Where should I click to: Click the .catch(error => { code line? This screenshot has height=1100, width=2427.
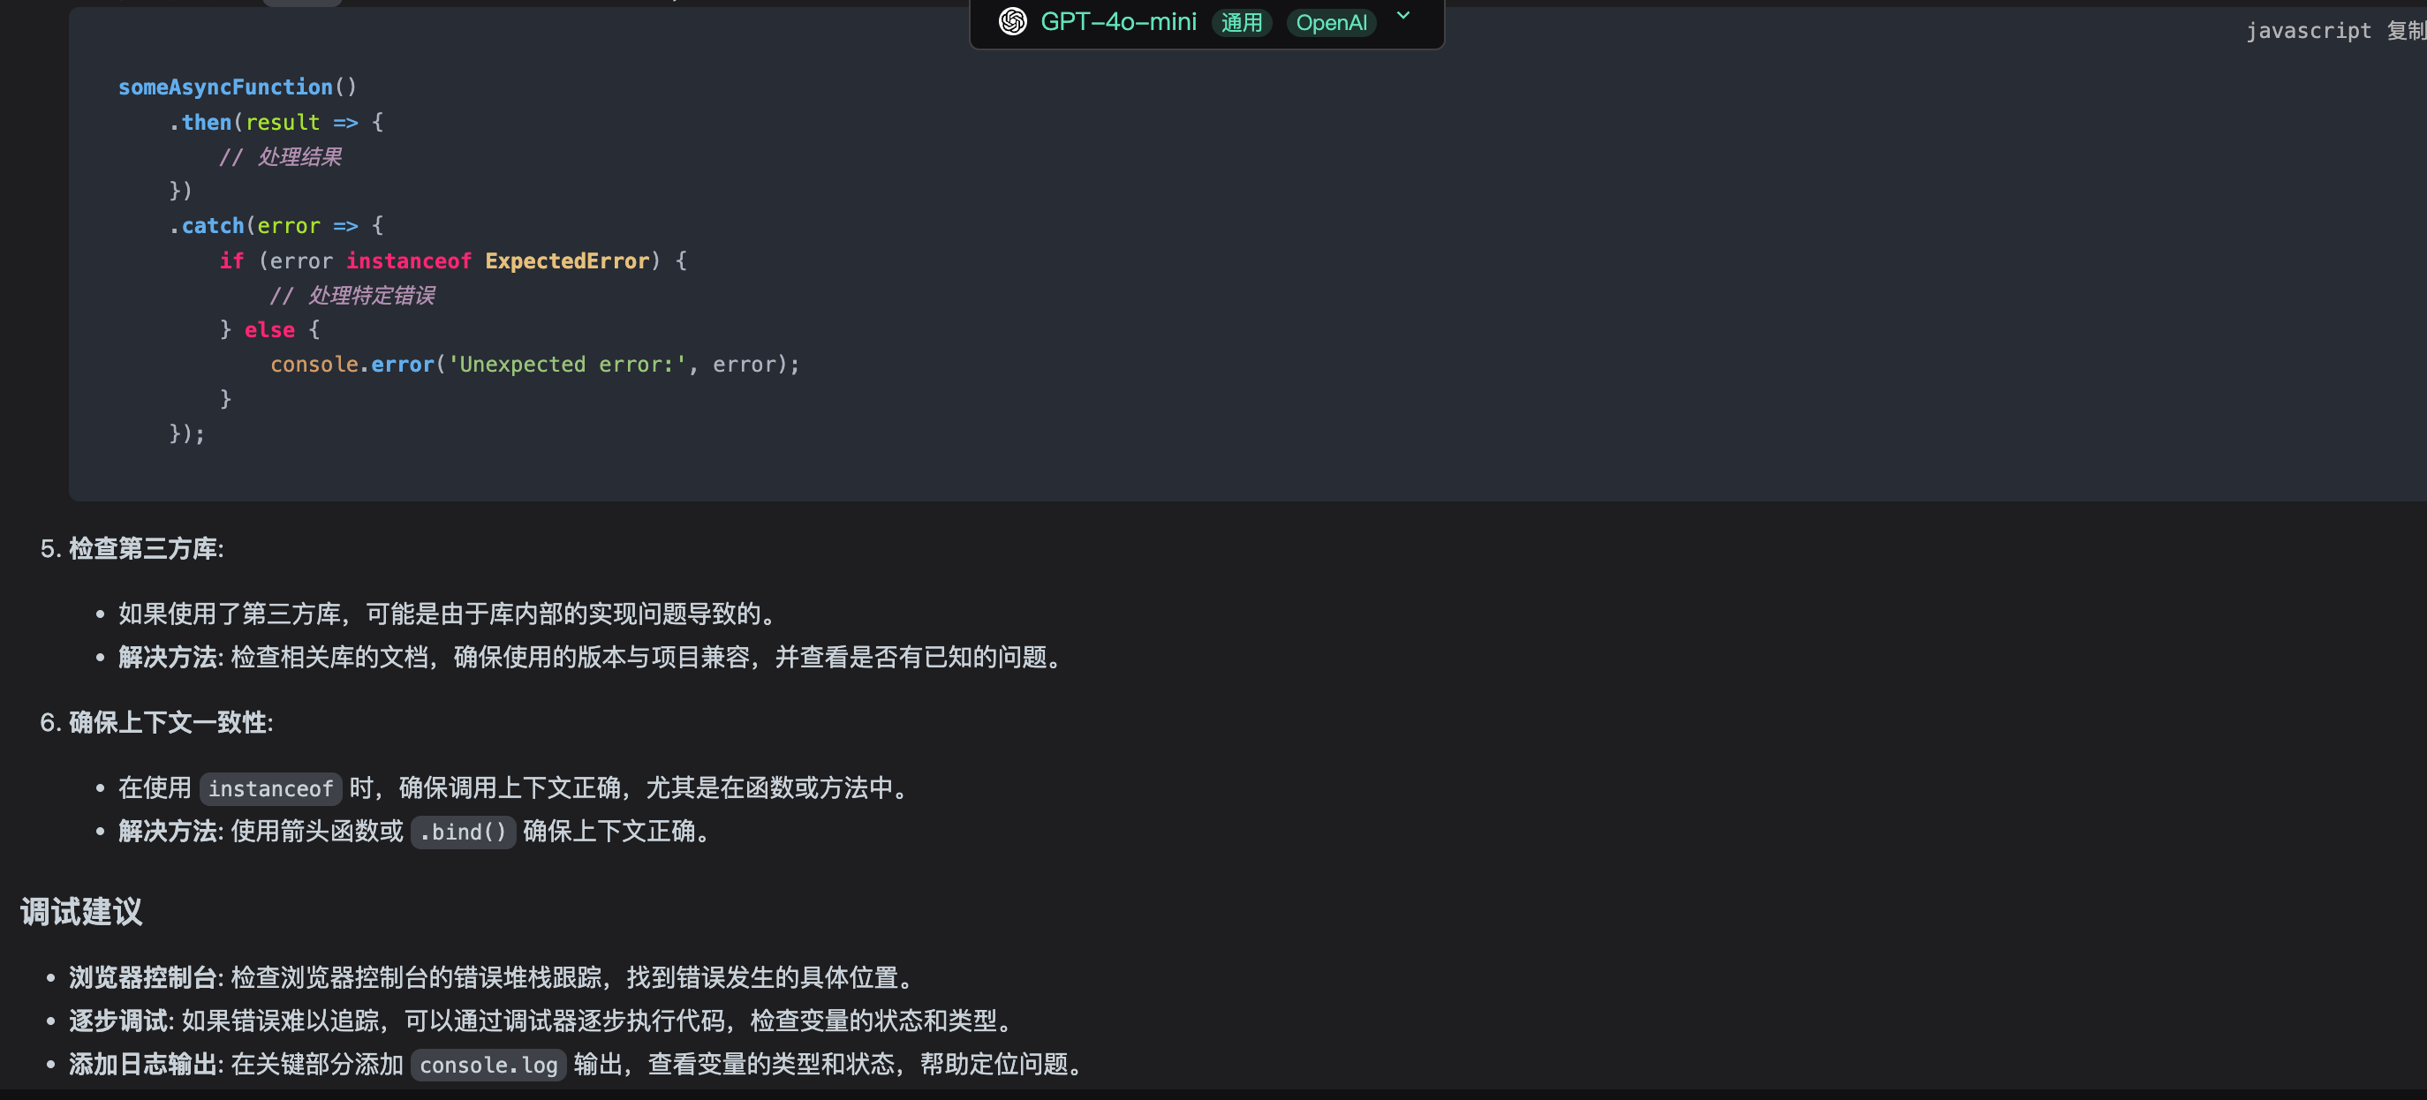pos(276,226)
